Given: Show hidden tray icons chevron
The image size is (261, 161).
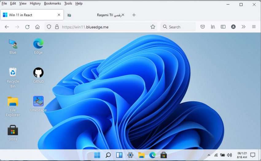Looking at the screenshot, I should [x=209, y=155].
